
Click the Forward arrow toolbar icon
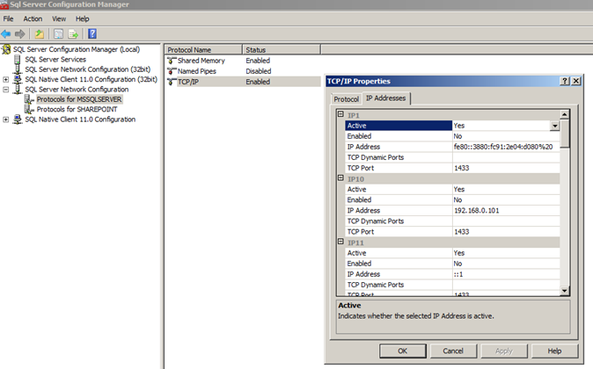coord(19,34)
